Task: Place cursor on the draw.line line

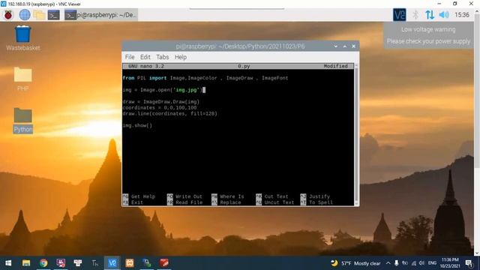Action: pyautogui.click(x=170, y=113)
